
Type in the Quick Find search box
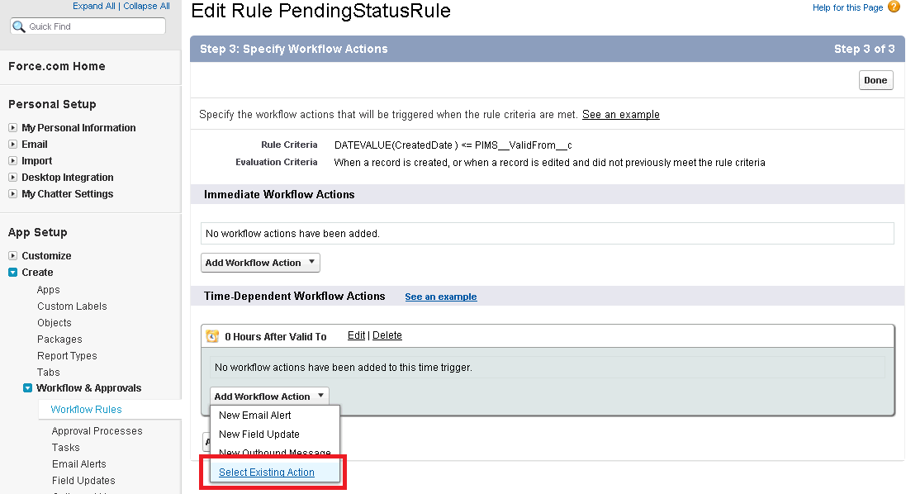click(x=95, y=26)
